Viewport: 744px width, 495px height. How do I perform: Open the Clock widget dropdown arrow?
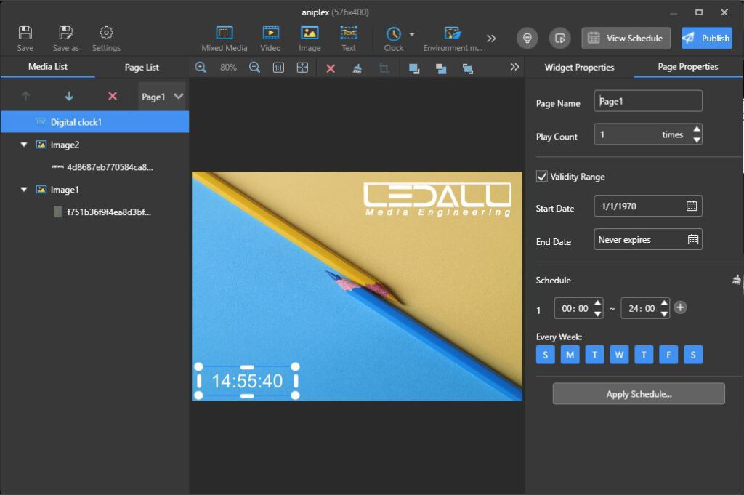(x=412, y=35)
